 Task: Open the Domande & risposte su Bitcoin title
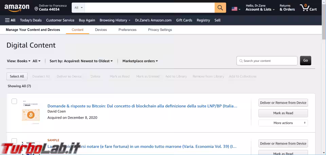point(142,106)
